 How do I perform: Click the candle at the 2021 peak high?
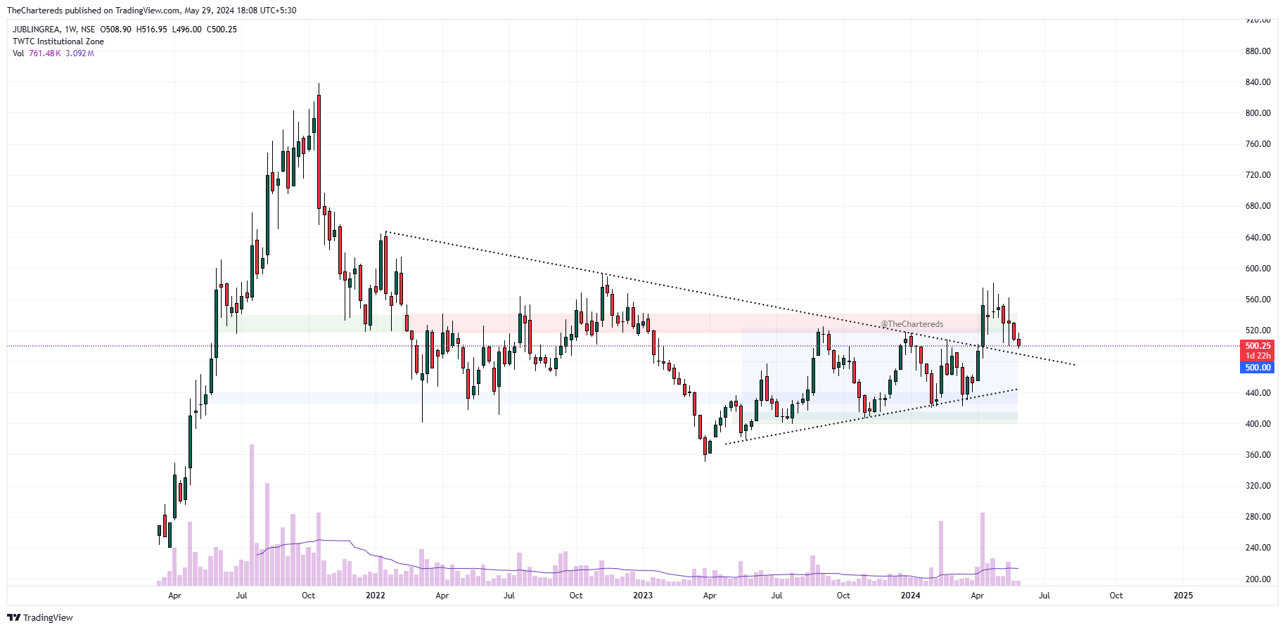coord(319,151)
